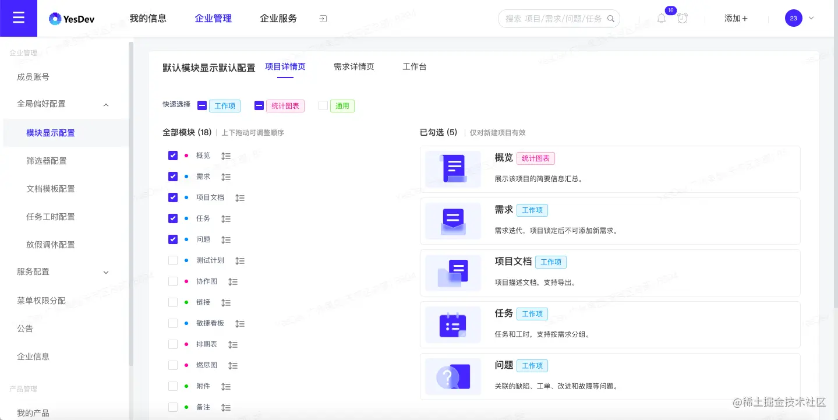Viewport: 838px width, 420px height.
Task: Click the search magnifier icon
Action: point(611,18)
